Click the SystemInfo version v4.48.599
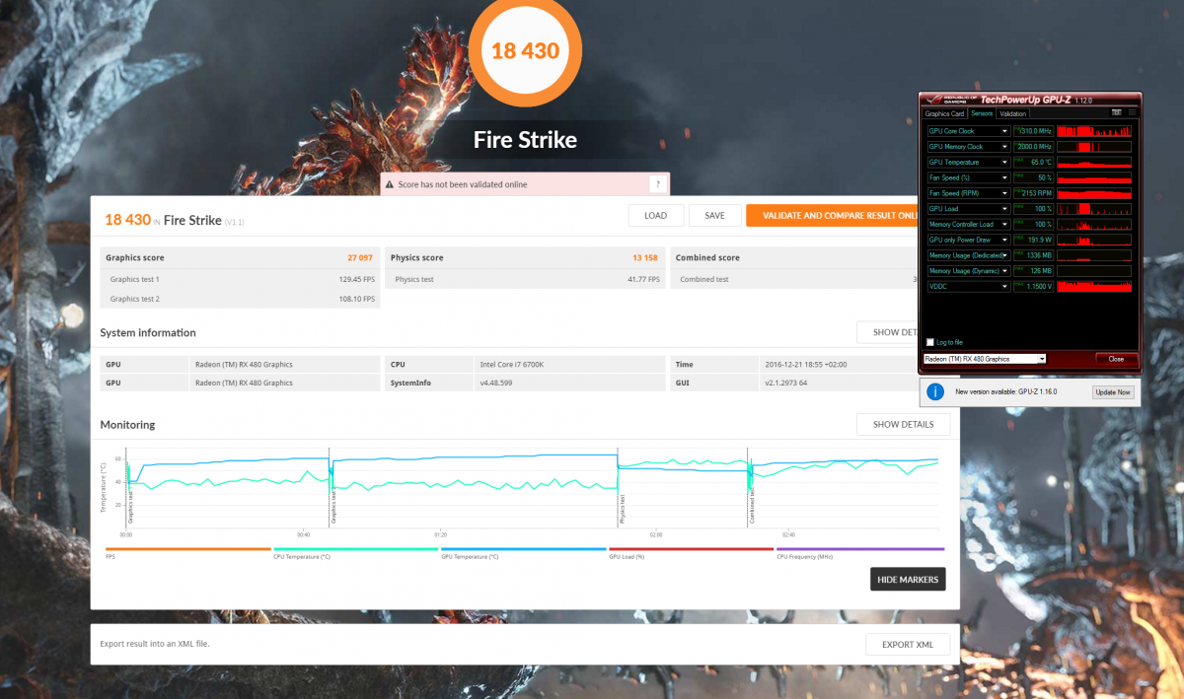The width and height of the screenshot is (1184, 699). click(x=498, y=383)
